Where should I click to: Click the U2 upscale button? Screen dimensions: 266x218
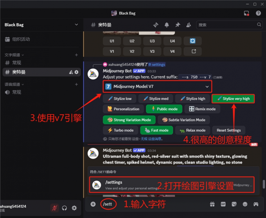click(x=132, y=41)
